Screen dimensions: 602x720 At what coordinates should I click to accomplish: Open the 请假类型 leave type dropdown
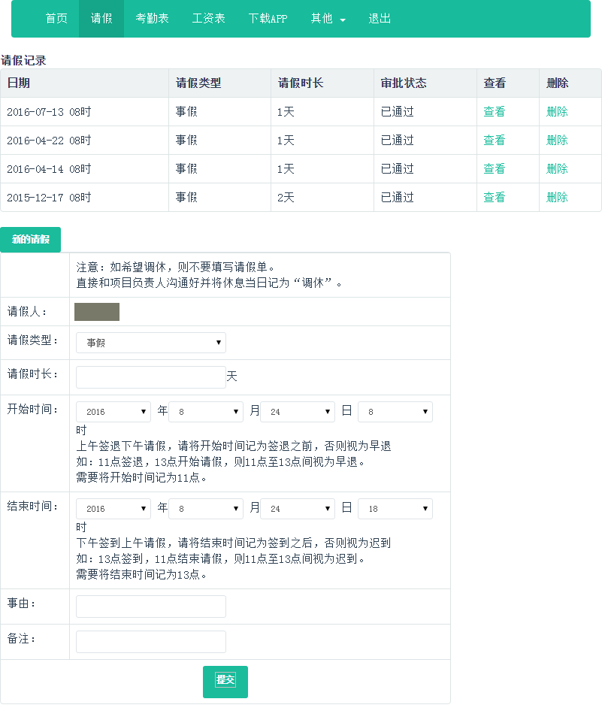tap(151, 343)
